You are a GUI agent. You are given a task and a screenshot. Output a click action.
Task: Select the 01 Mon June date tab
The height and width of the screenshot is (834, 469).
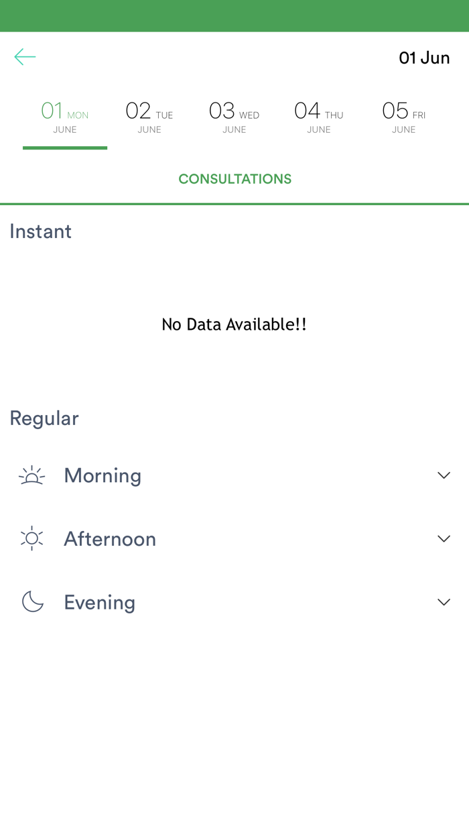click(x=65, y=117)
